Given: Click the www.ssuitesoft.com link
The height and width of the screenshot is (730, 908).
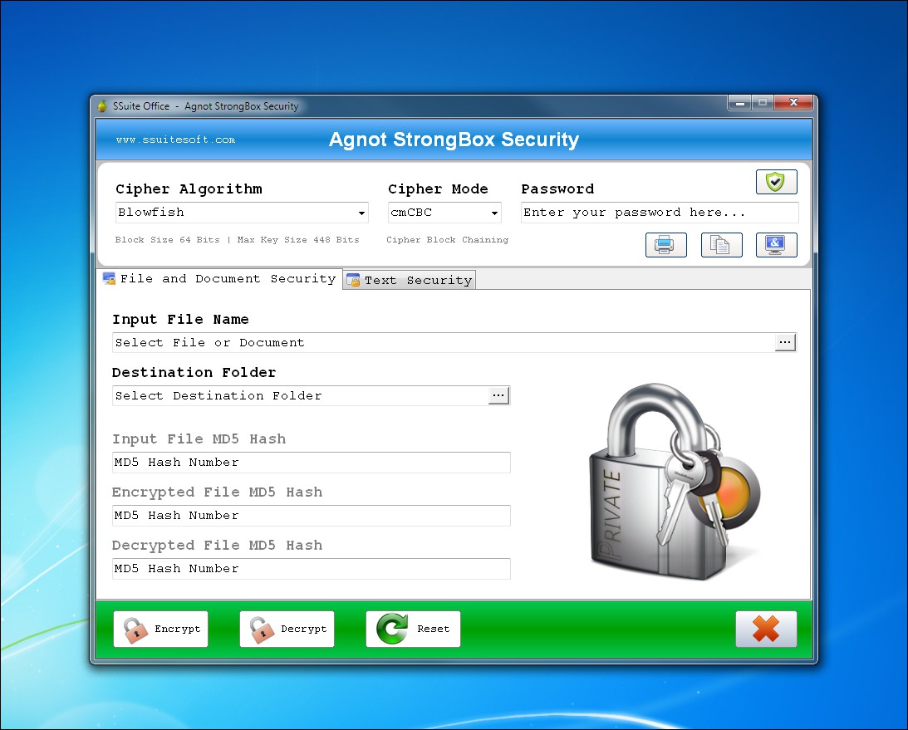Looking at the screenshot, I should click(175, 140).
